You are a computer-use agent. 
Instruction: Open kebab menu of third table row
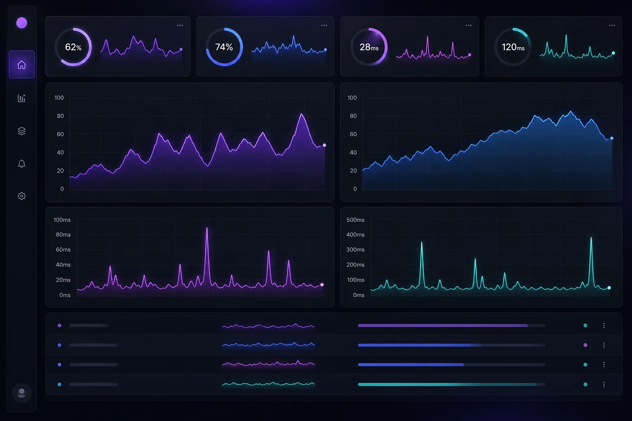click(x=604, y=365)
